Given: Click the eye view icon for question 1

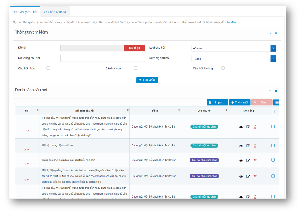Looking at the screenshot, I should (x=241, y=127).
